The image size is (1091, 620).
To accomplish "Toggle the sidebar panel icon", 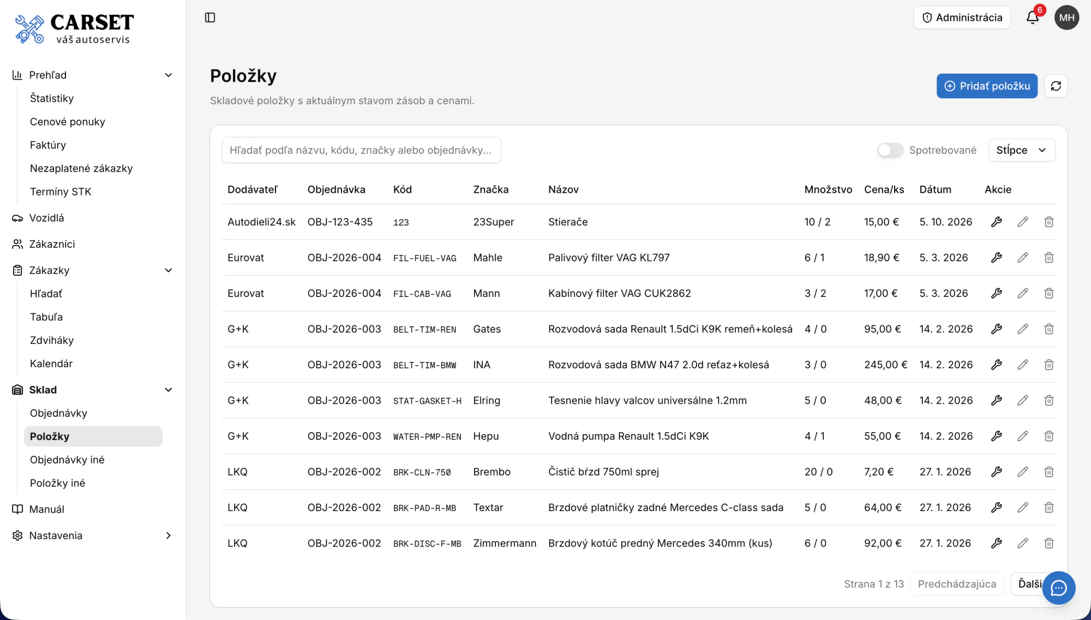I will pyautogui.click(x=210, y=17).
